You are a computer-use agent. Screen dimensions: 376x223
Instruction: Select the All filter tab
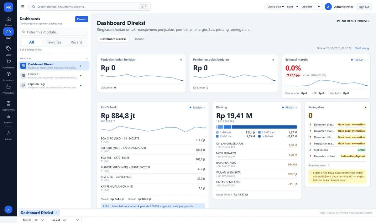click(32, 42)
